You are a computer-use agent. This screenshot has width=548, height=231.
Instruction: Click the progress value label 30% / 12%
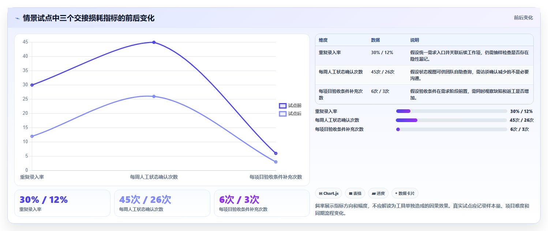[x=522, y=111]
